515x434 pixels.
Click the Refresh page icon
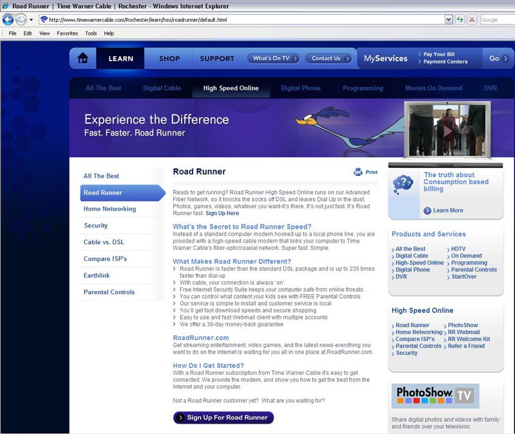coord(460,20)
